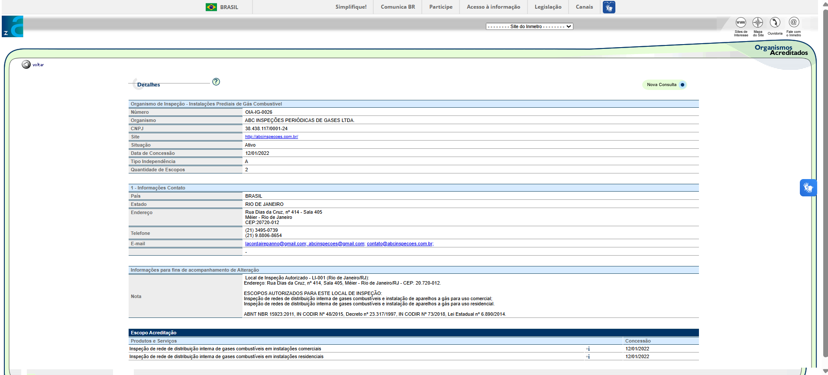Expand info icon for instalações comerciais row

(x=588, y=349)
